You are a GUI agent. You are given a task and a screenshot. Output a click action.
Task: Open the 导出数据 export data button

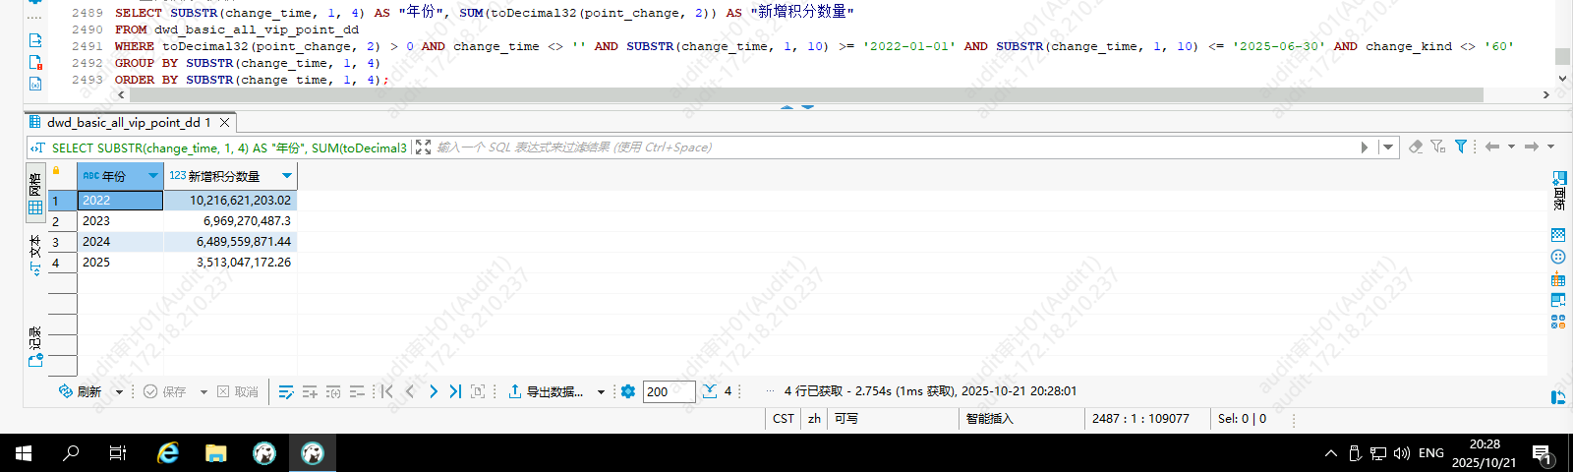click(546, 391)
